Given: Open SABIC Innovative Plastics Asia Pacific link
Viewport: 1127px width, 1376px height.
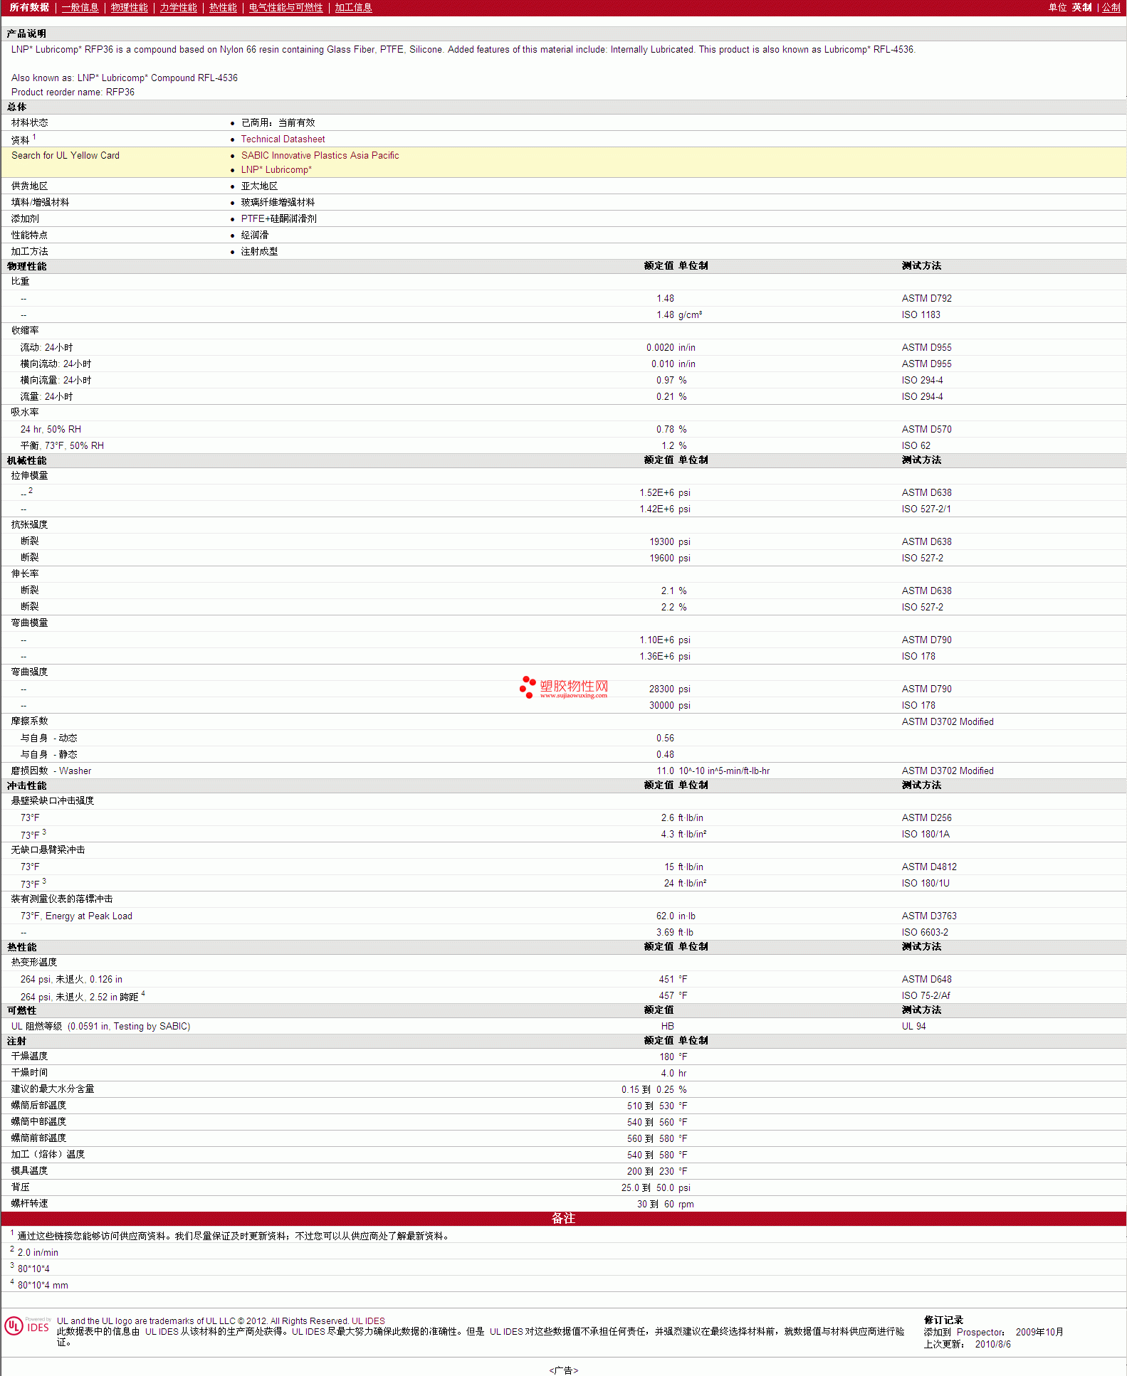Looking at the screenshot, I should (x=320, y=156).
